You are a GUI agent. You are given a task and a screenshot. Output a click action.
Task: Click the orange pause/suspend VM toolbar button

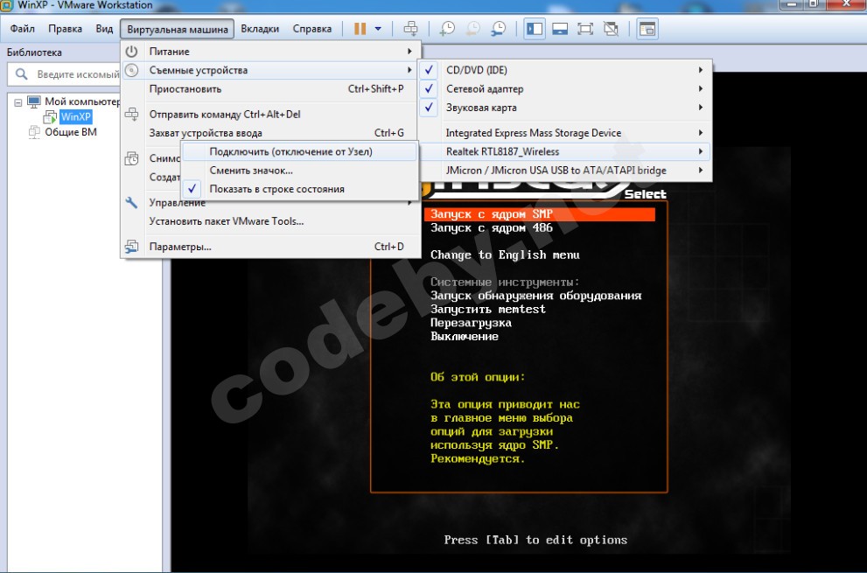360,29
